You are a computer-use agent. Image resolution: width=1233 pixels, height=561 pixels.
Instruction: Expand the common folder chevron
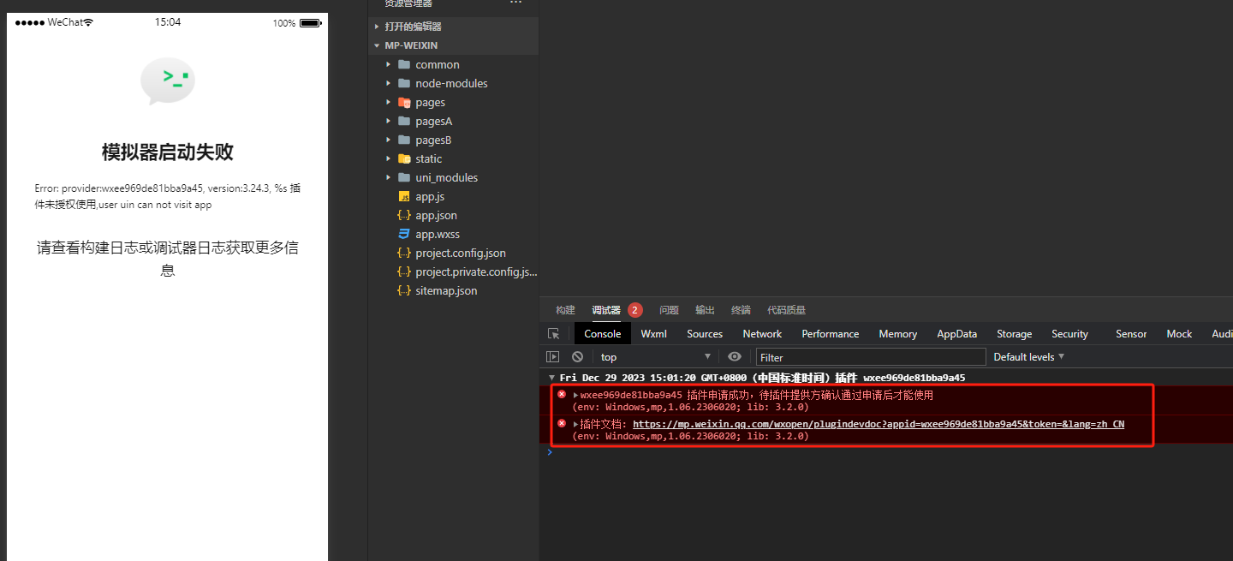[389, 64]
